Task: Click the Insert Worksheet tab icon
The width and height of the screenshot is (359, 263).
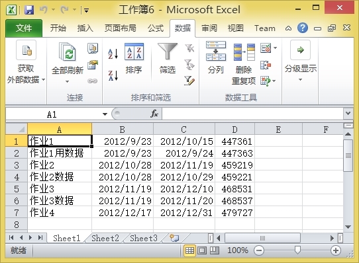Action: point(174,238)
